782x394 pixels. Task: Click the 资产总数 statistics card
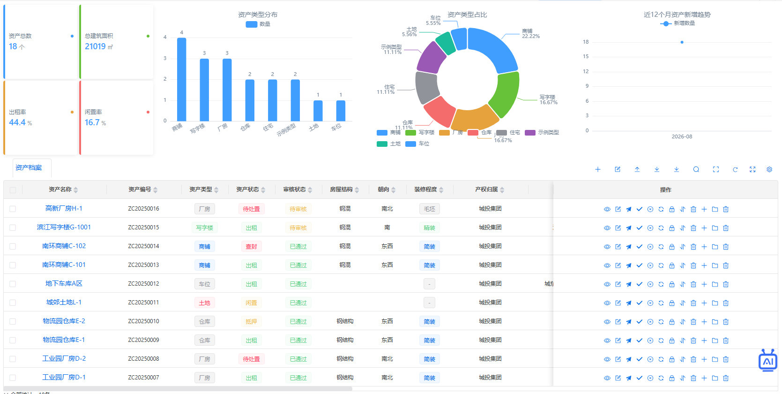pos(40,42)
